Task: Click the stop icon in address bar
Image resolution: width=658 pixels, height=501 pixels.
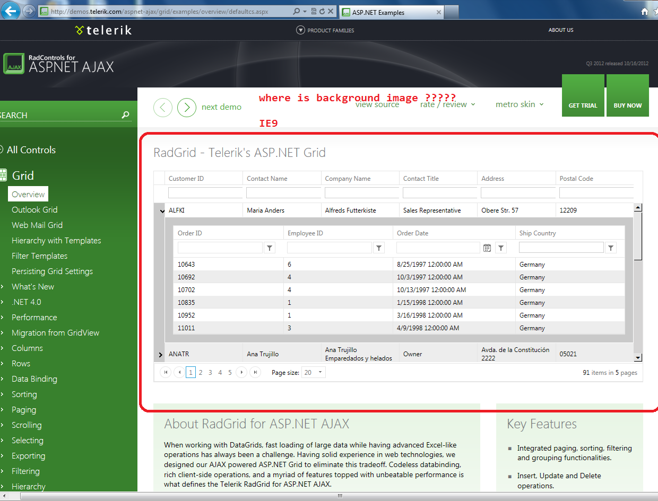Action: 331,11
